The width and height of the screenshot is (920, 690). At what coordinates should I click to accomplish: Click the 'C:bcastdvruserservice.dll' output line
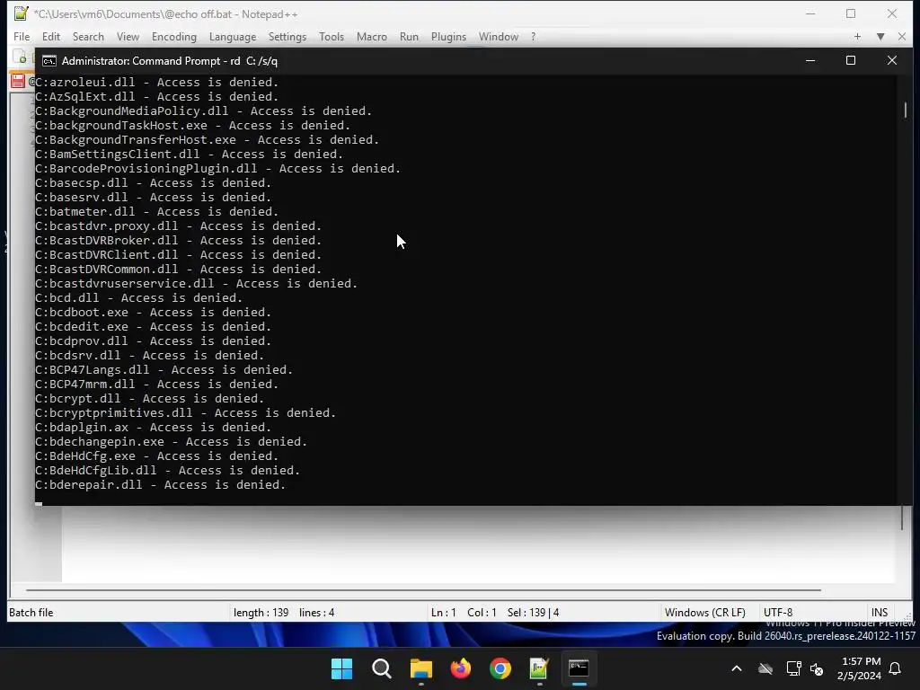(196, 284)
